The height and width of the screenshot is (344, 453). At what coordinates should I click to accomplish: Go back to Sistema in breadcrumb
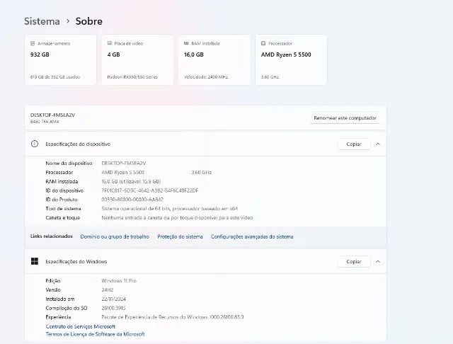pos(42,21)
